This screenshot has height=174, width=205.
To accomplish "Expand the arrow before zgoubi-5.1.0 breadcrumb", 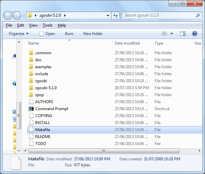I will pyautogui.click(x=36, y=16).
